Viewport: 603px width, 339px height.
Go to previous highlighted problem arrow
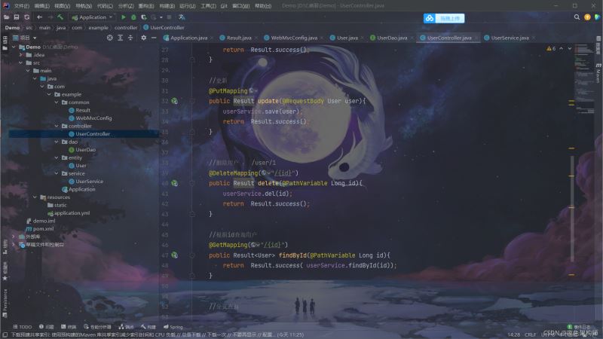561,49
